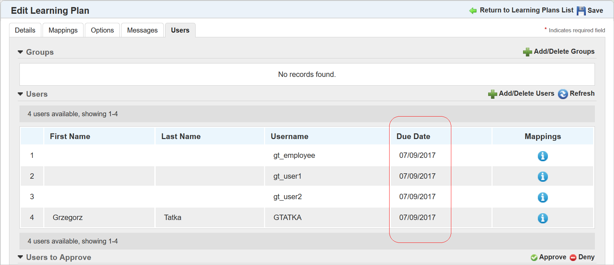
Task: Select the Messages tab
Action: point(142,30)
